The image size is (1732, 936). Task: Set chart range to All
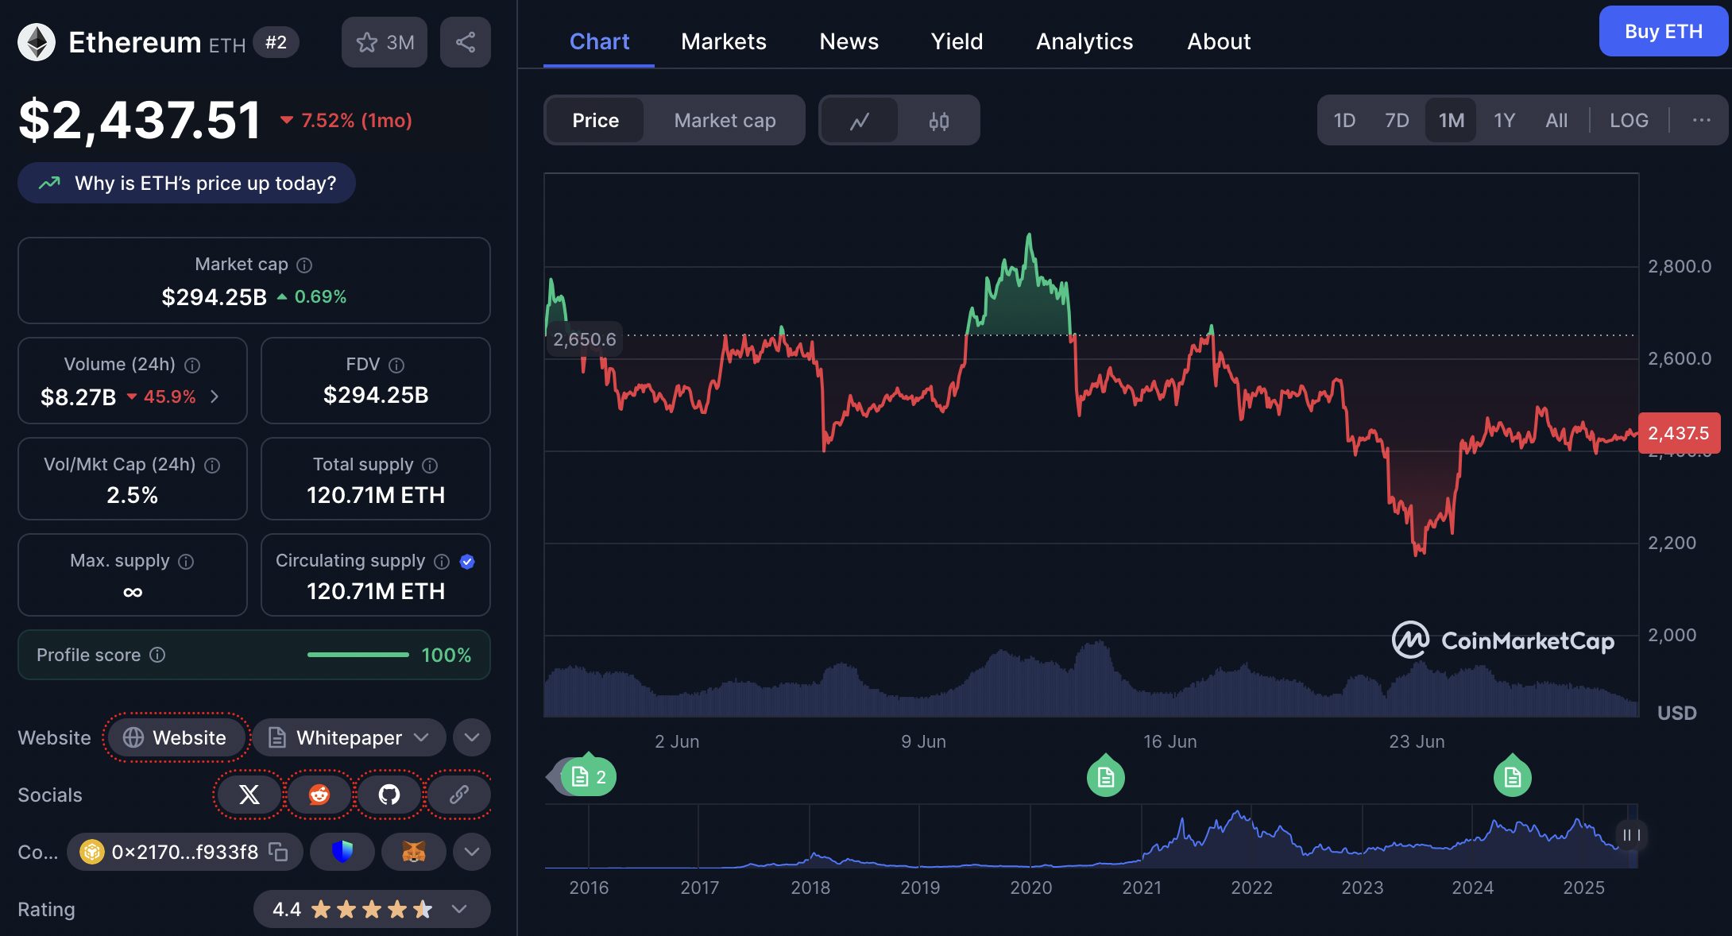coord(1556,121)
